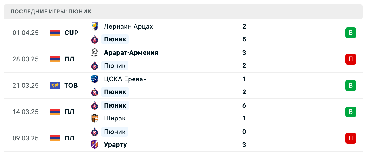This screenshot has width=367, height=156.
Task: Click the Shirak club crest
Action: [x=95, y=118]
